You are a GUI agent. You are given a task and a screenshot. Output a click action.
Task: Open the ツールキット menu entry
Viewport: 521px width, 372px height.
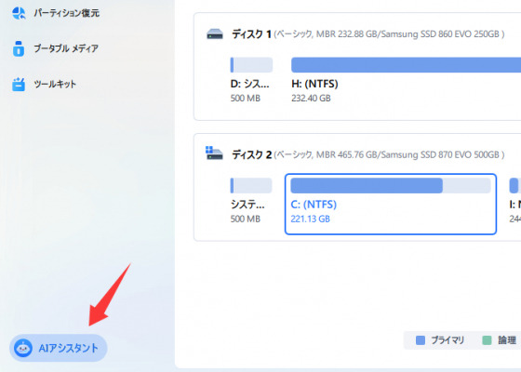point(55,84)
